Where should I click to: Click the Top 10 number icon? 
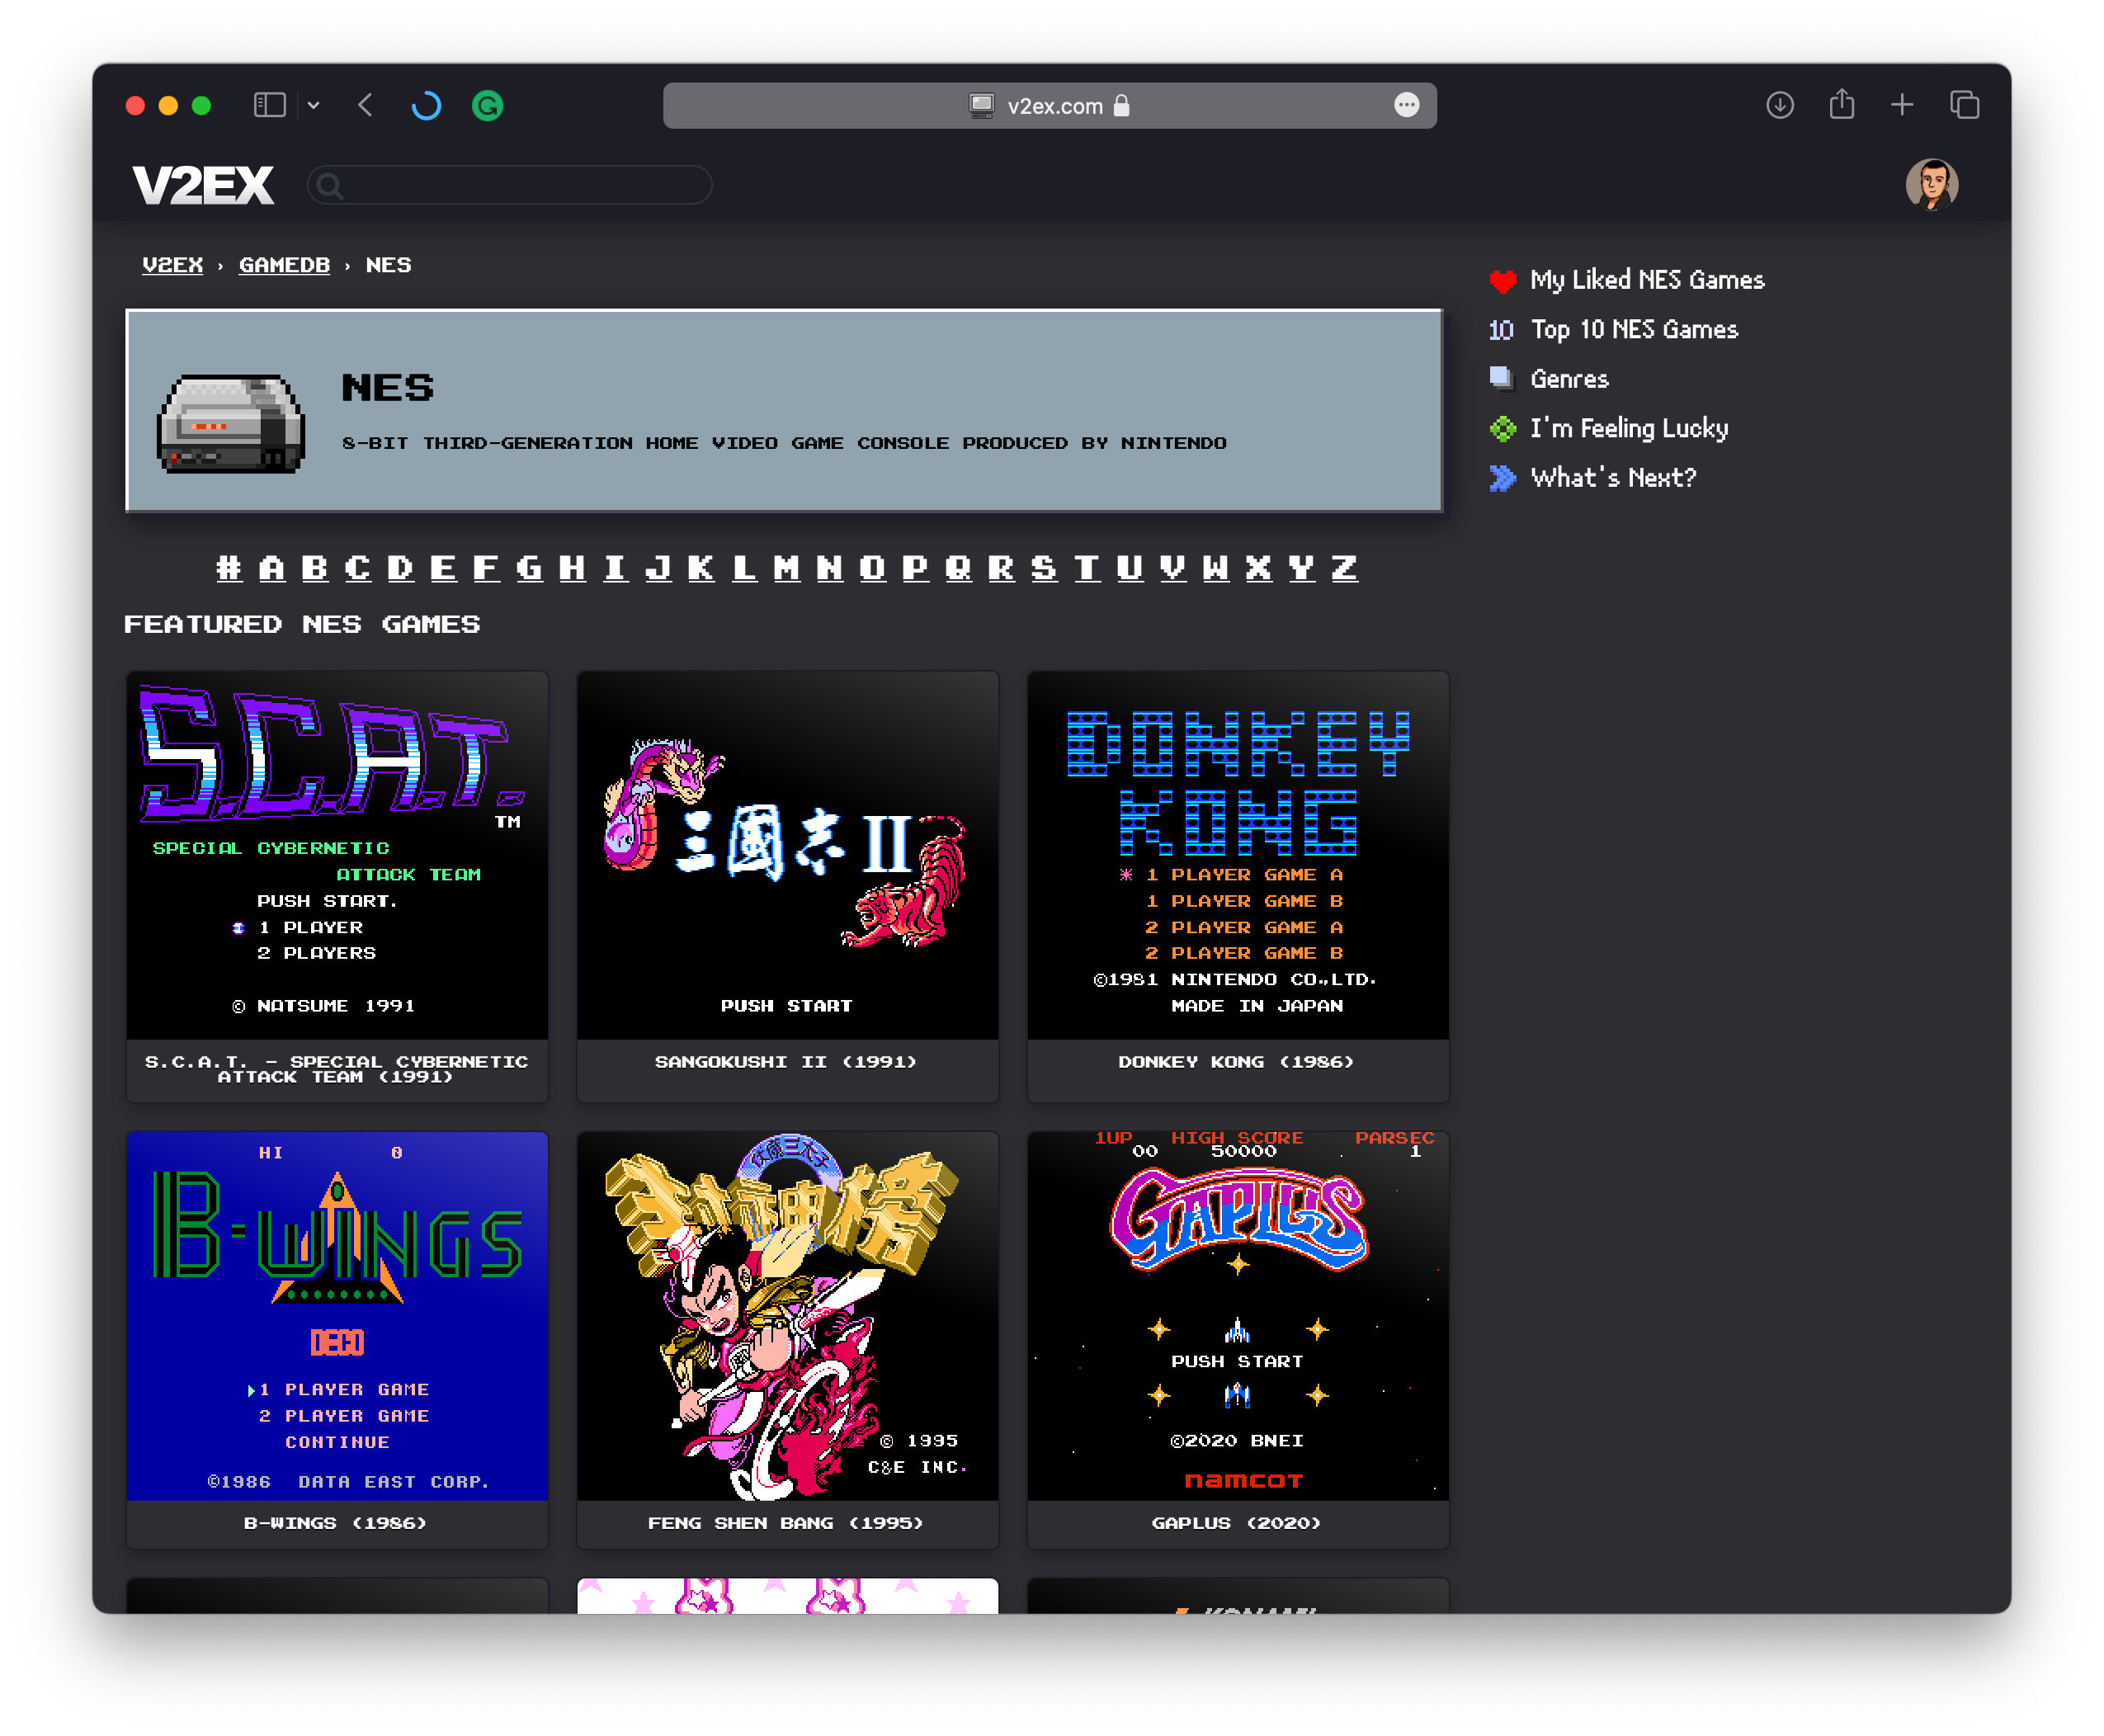pyautogui.click(x=1501, y=330)
